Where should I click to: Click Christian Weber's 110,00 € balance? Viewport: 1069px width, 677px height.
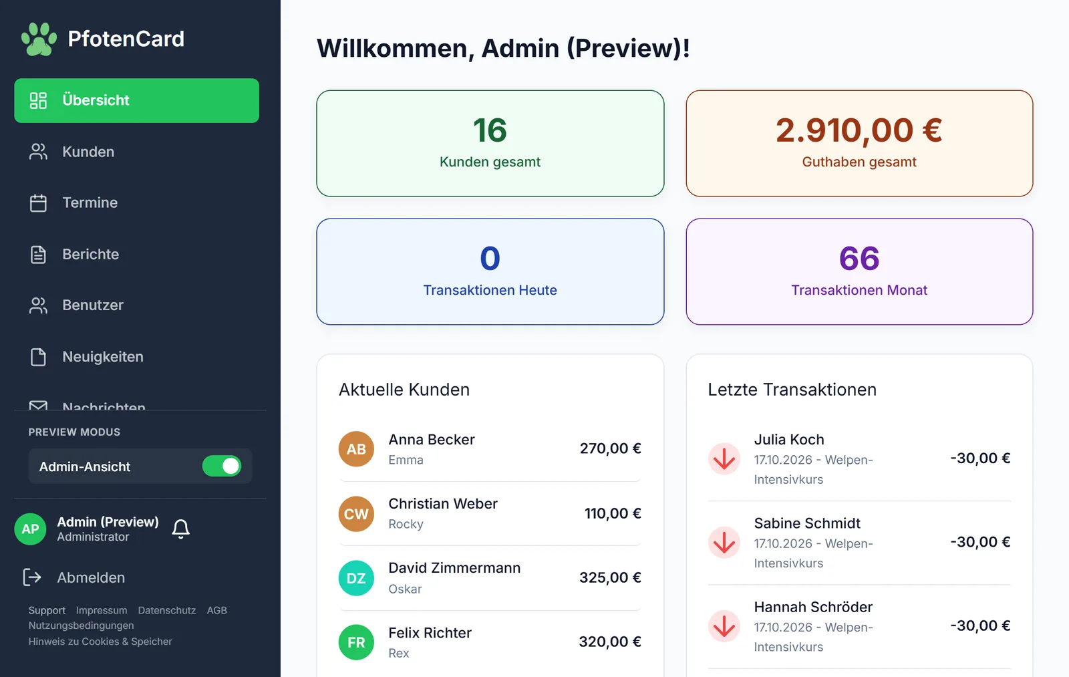click(613, 514)
